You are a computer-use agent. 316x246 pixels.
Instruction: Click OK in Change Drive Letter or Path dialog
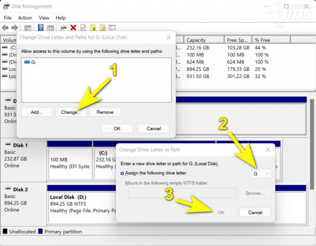[x=221, y=212]
